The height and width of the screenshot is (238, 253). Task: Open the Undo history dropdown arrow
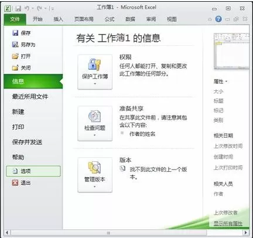click(x=33, y=9)
